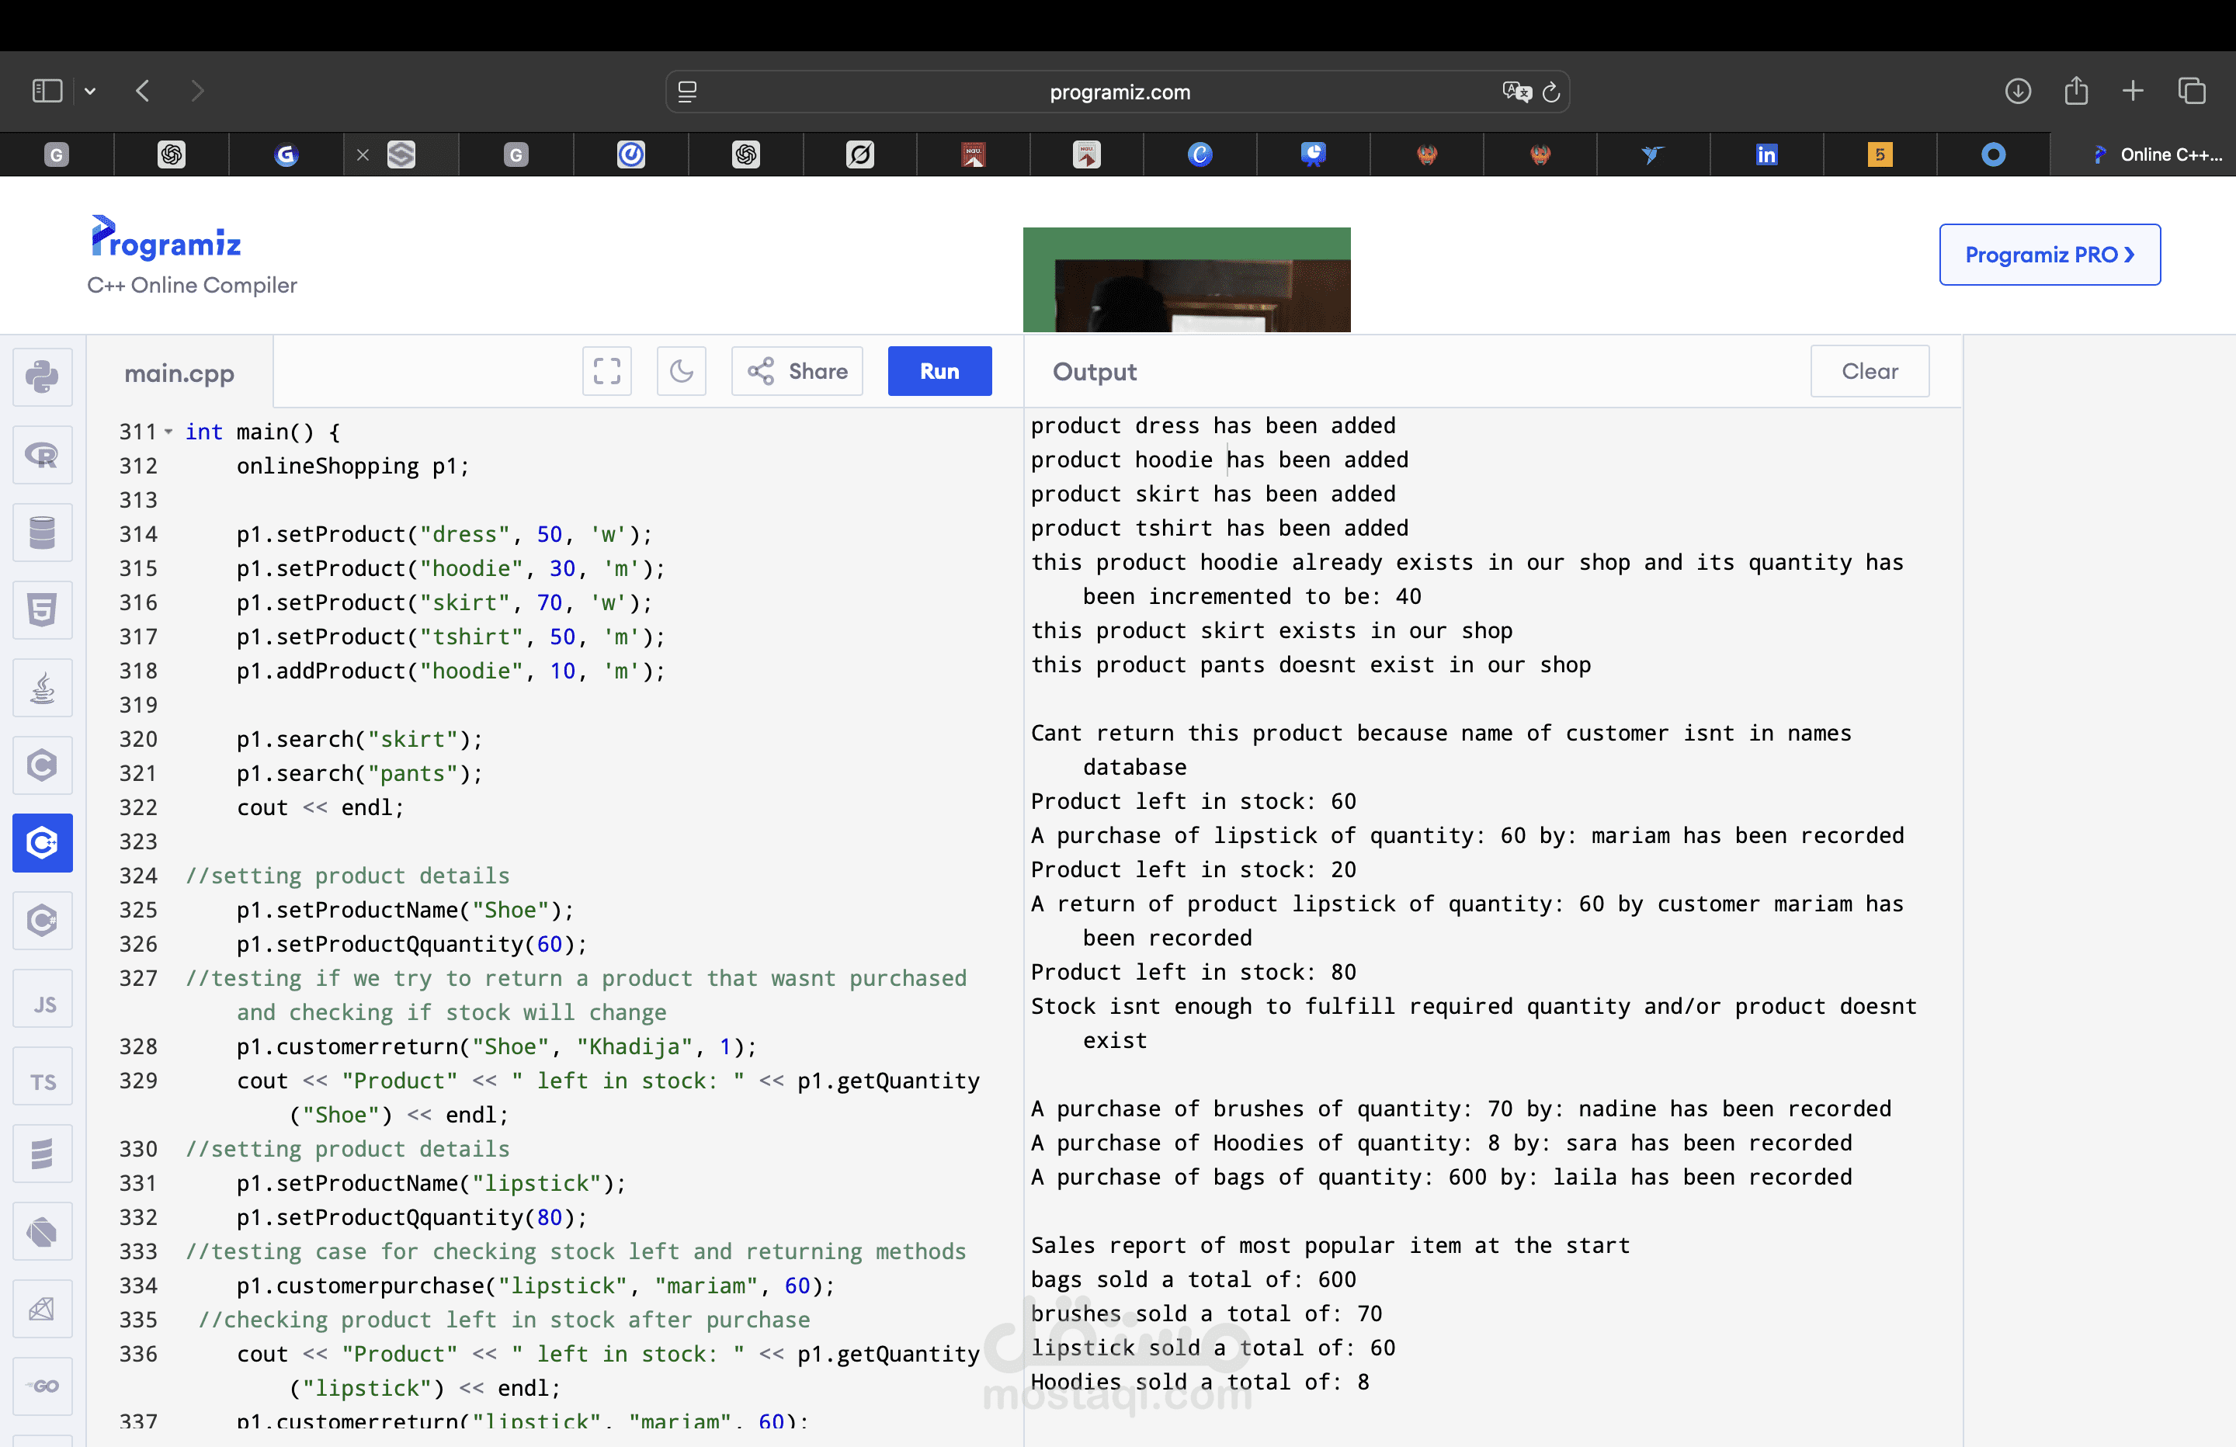
Task: Collapse main function at line 311
Action: point(168,432)
